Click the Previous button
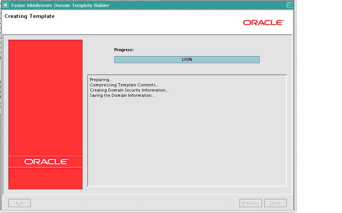This screenshot has height=213, width=342. 251,203
